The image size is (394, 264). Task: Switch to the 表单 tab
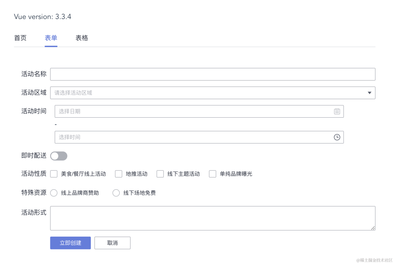[x=51, y=38]
